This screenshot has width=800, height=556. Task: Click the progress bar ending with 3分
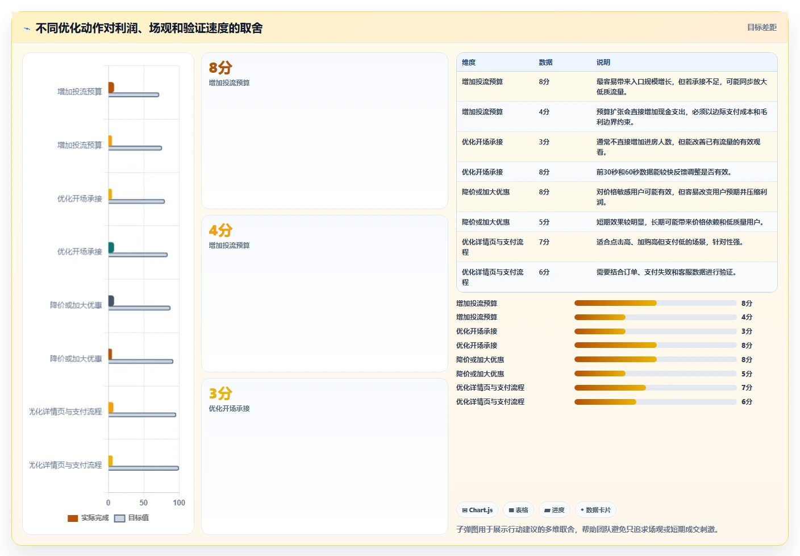pyautogui.click(x=655, y=331)
